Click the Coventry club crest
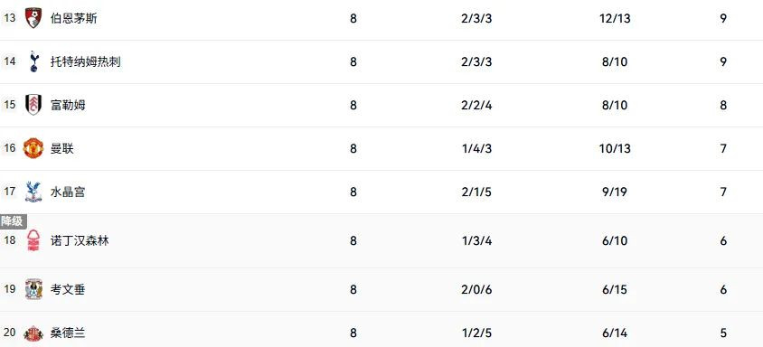The image size is (763, 347). [33, 289]
